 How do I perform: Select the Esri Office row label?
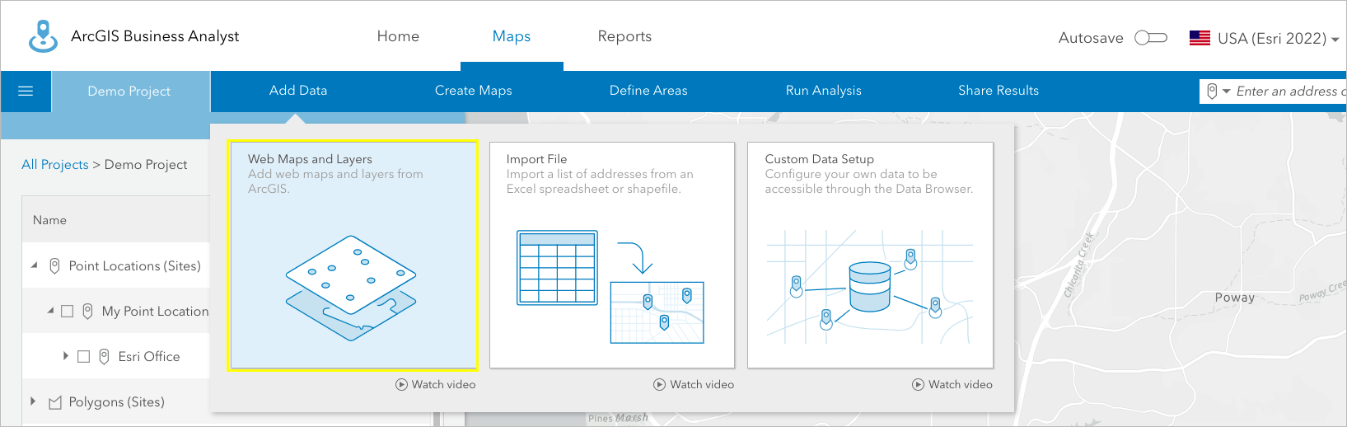149,356
